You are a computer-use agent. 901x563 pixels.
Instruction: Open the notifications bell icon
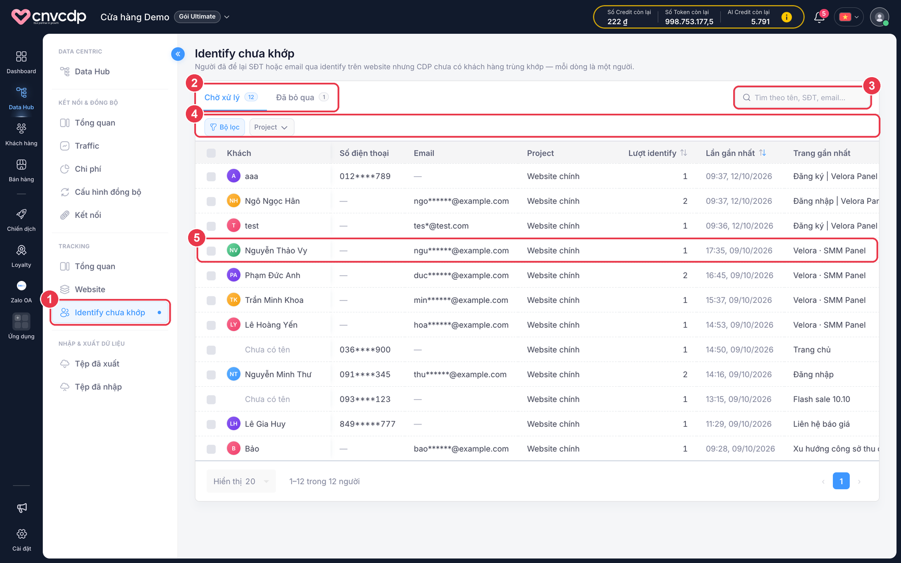(x=819, y=17)
